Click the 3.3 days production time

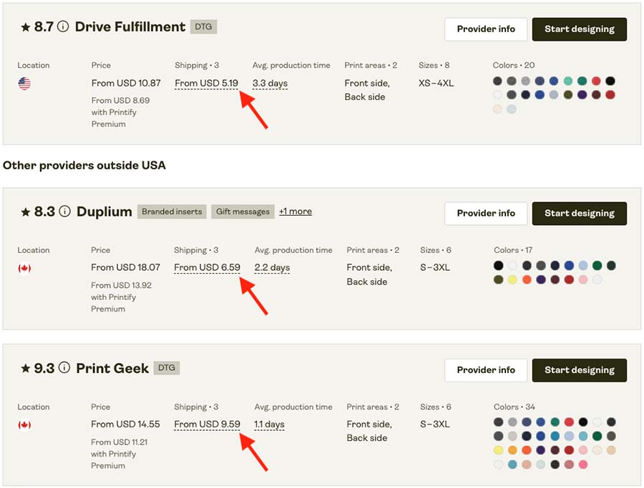point(270,84)
